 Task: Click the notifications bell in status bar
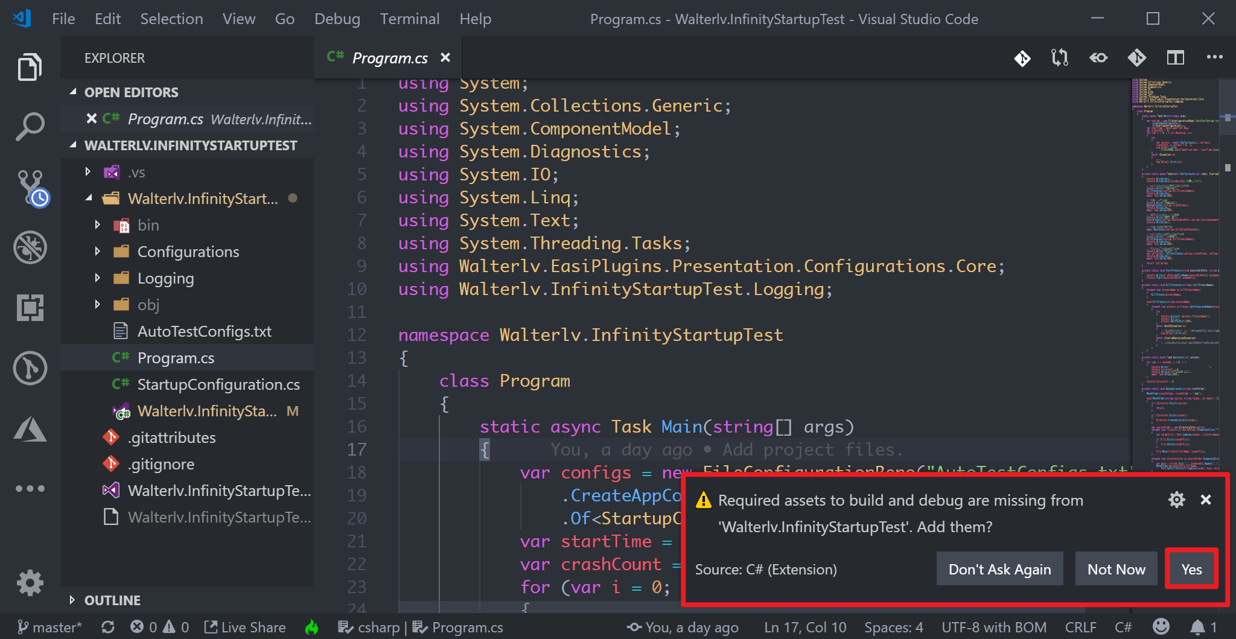1198,627
